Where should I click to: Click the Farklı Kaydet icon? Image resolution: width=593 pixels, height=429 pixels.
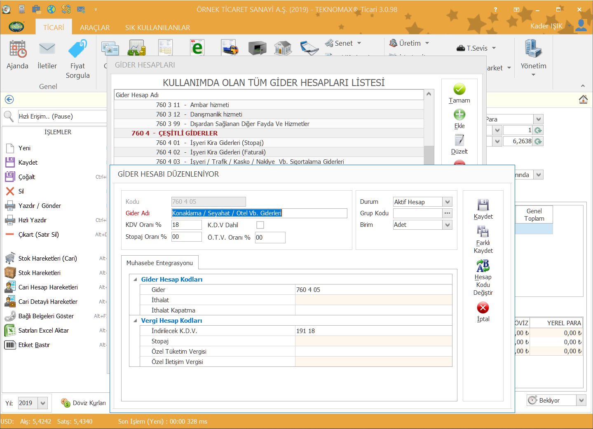click(483, 231)
